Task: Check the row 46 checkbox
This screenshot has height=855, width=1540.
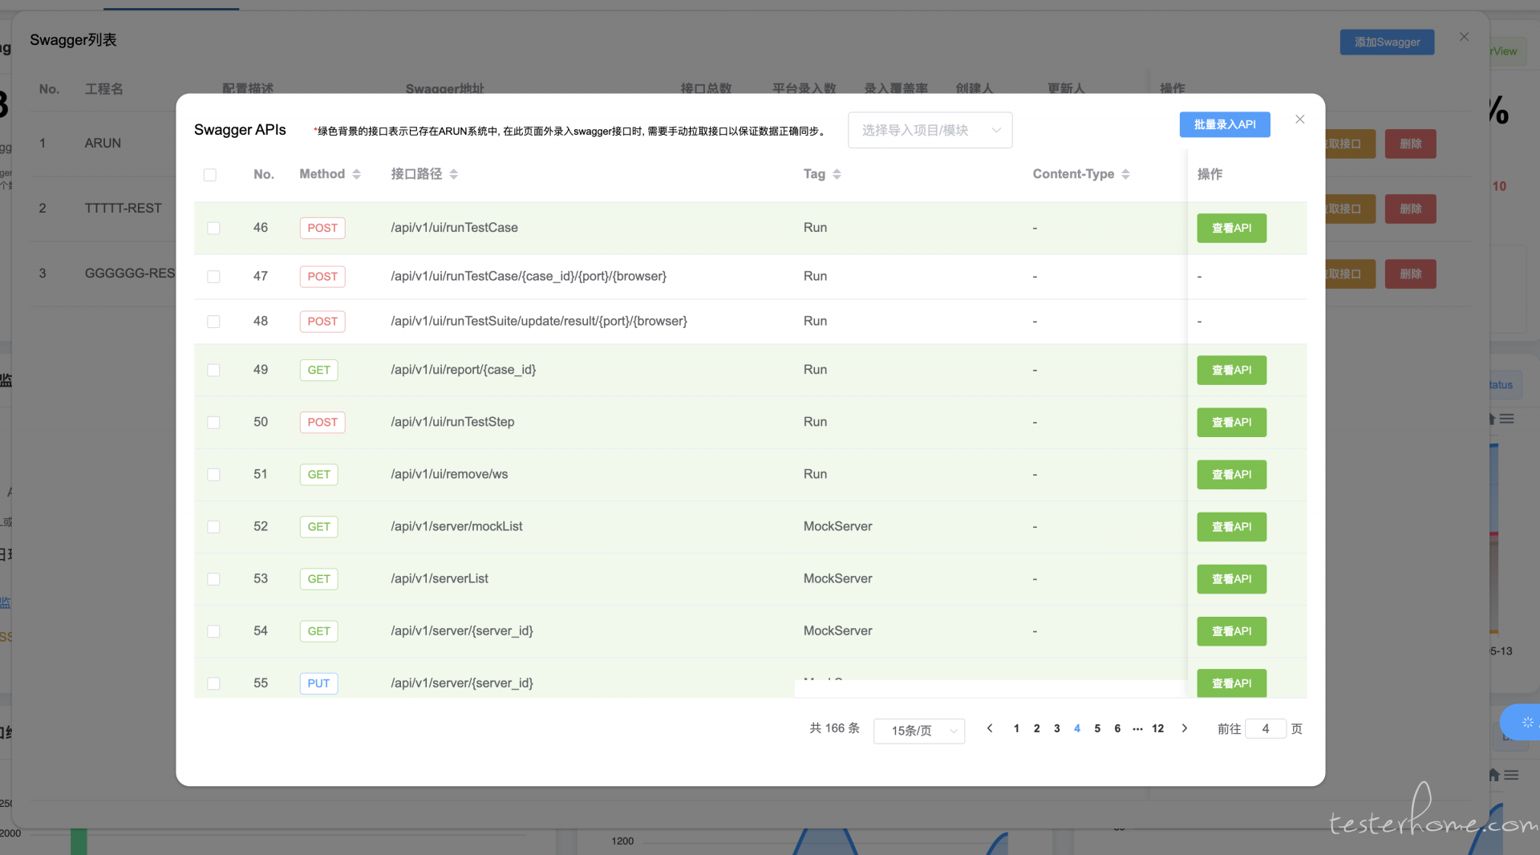Action: [x=213, y=229]
